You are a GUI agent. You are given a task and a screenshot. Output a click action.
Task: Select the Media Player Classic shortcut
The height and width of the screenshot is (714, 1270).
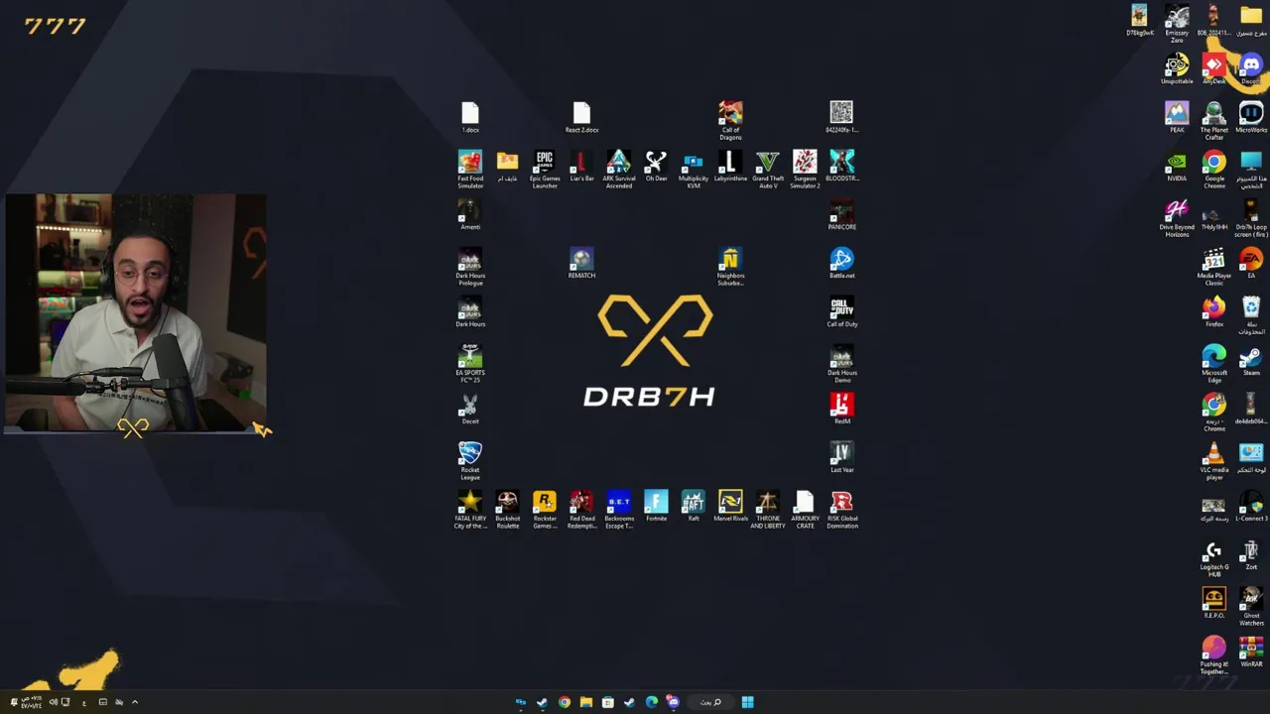coord(1214,267)
